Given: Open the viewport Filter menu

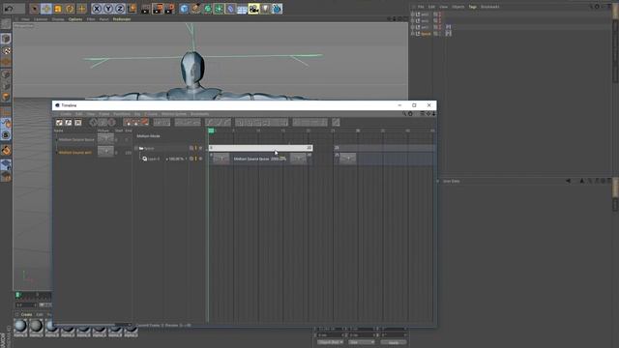Looking at the screenshot, I should [x=91, y=19].
